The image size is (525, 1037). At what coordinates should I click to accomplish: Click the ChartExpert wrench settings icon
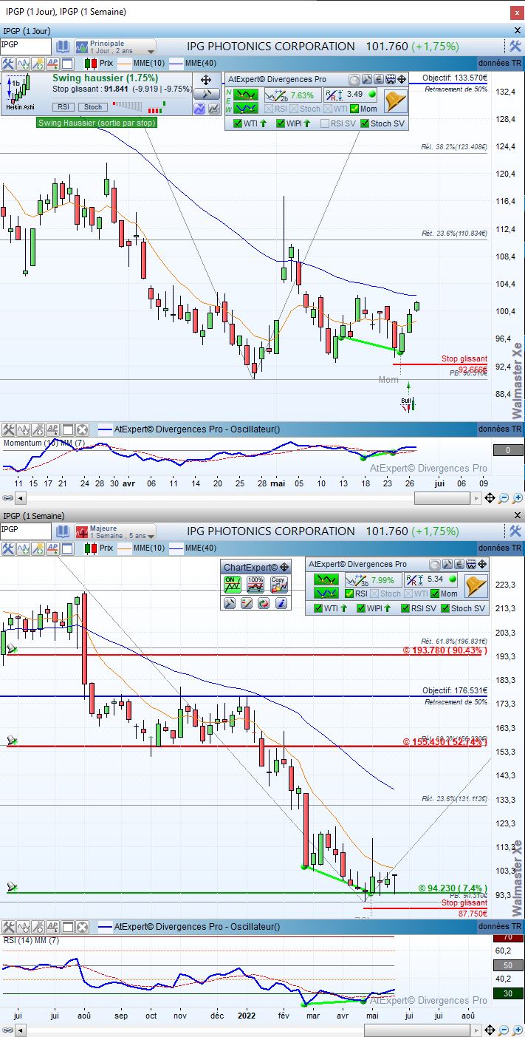(229, 603)
